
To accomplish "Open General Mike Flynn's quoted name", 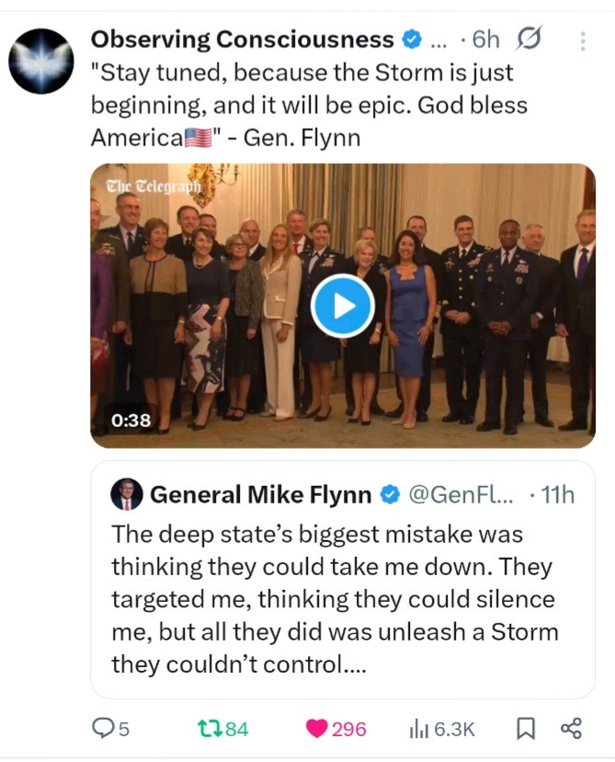I will point(259,495).
